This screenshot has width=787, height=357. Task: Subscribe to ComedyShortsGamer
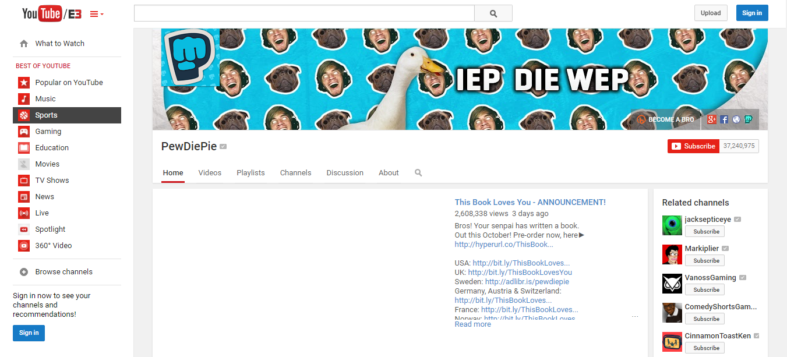705,319
